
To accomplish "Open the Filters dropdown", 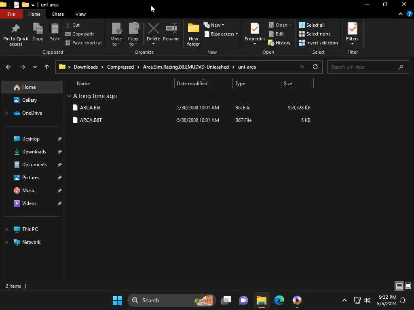I will pyautogui.click(x=352, y=34).
